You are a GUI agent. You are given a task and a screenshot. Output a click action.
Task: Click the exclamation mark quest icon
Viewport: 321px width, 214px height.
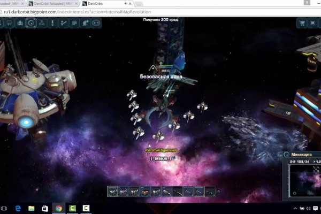tap(53, 23)
